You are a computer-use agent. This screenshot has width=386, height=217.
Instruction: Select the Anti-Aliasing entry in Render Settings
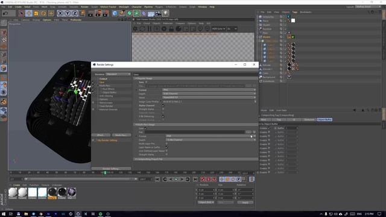pos(106,96)
